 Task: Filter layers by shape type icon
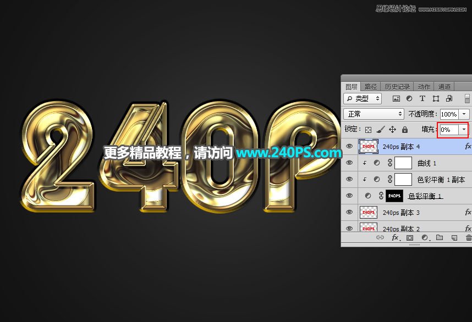click(436, 98)
